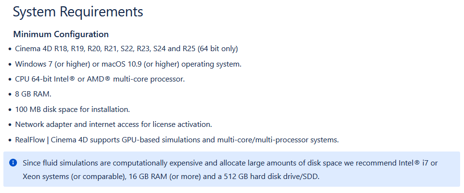
Task: Click the Network adapter license activation line
Action: (114, 124)
